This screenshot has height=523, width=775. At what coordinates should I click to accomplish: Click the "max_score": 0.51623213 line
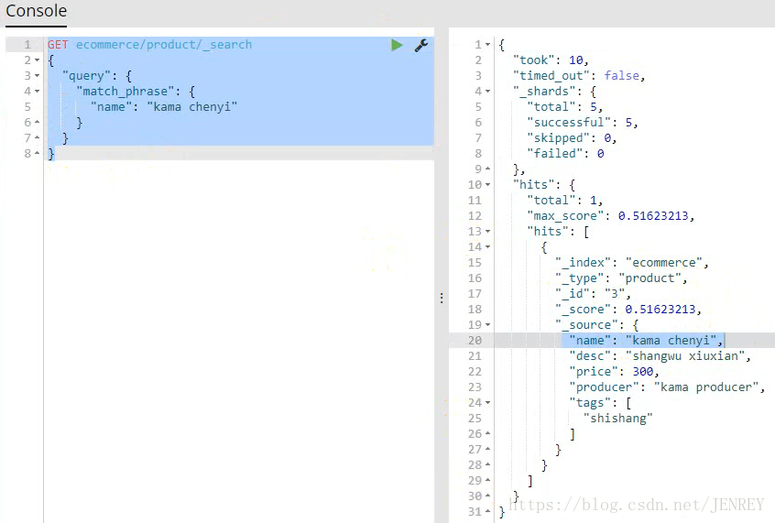click(x=611, y=216)
